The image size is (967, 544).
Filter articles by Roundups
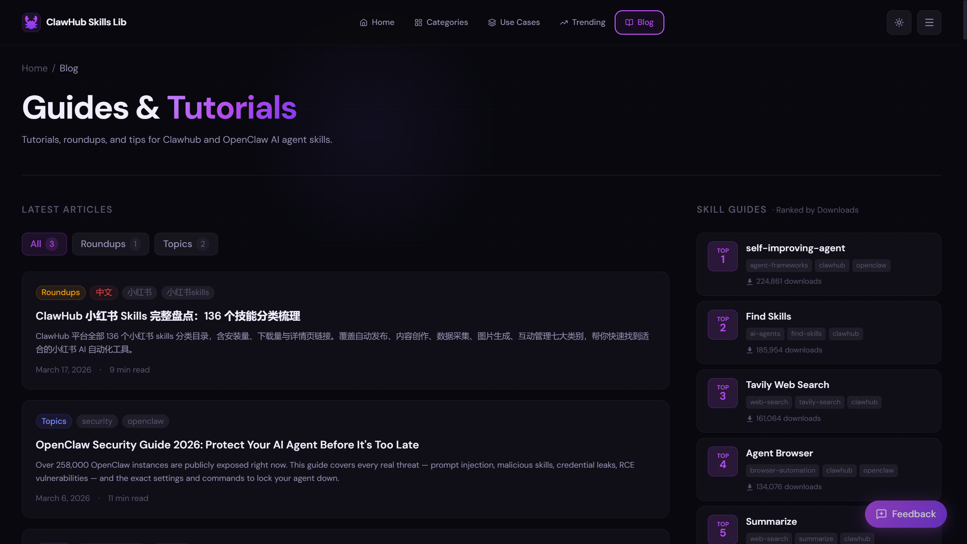[x=110, y=244]
